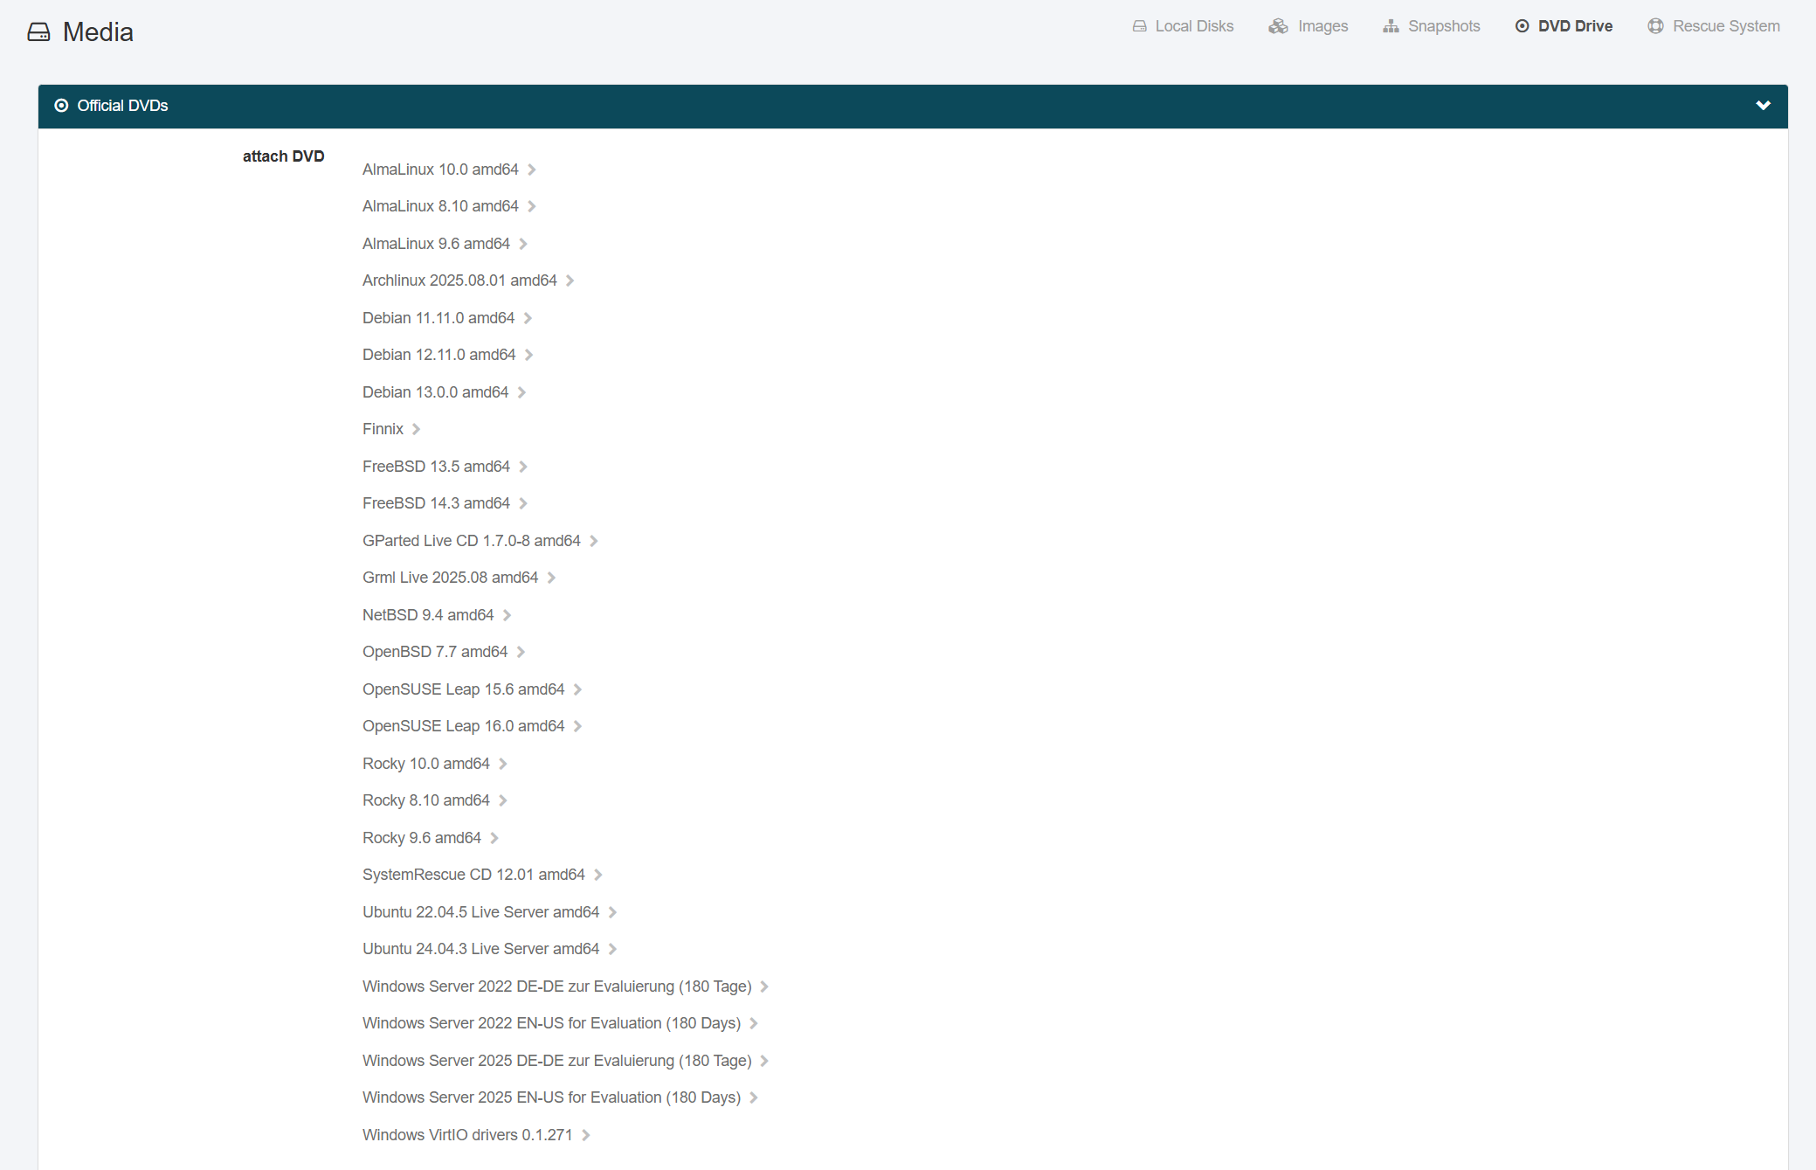Choose Windows Server 2022 DE-DE Evaluierung
The image size is (1816, 1170).
coord(565,987)
